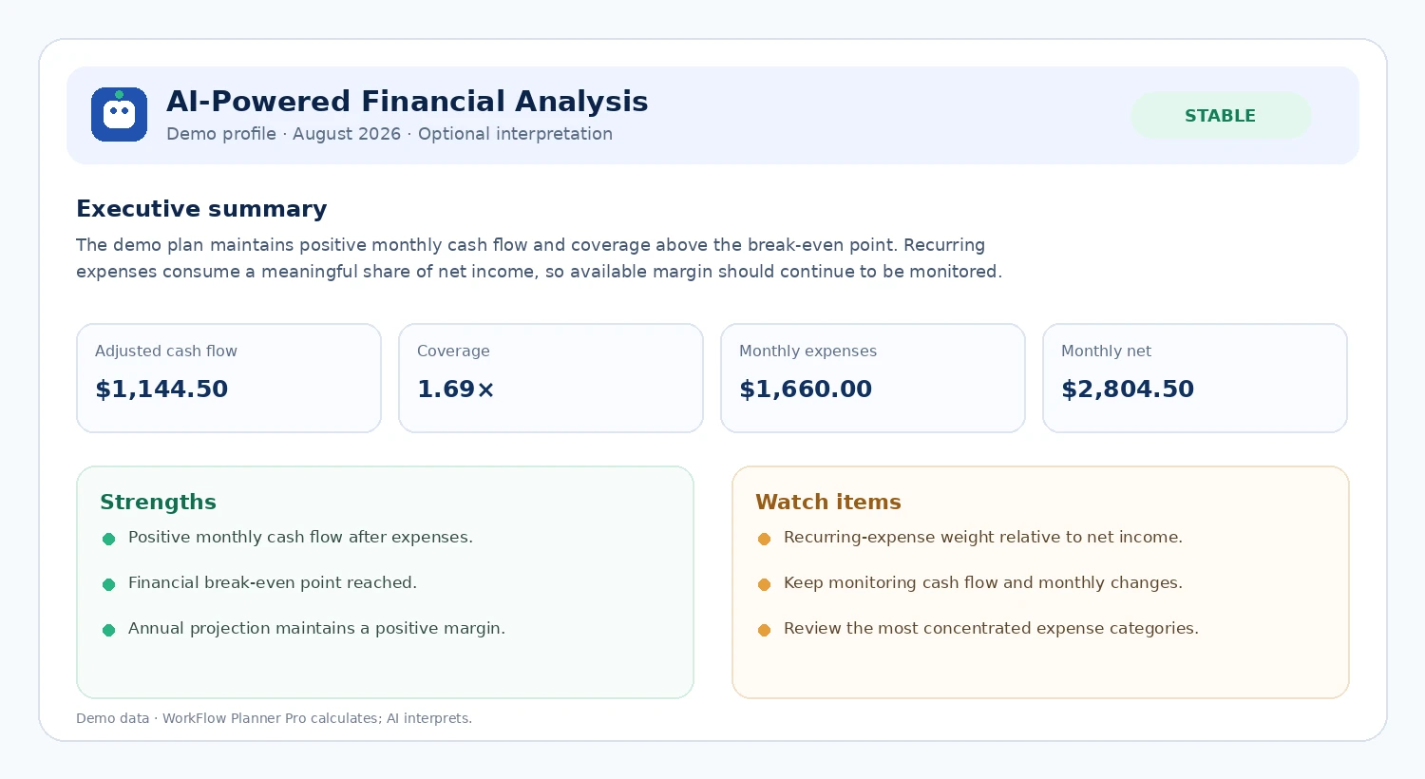The height and width of the screenshot is (779, 1425).
Task: Select the AI-Powered Financial Analysis title
Action: click(407, 102)
